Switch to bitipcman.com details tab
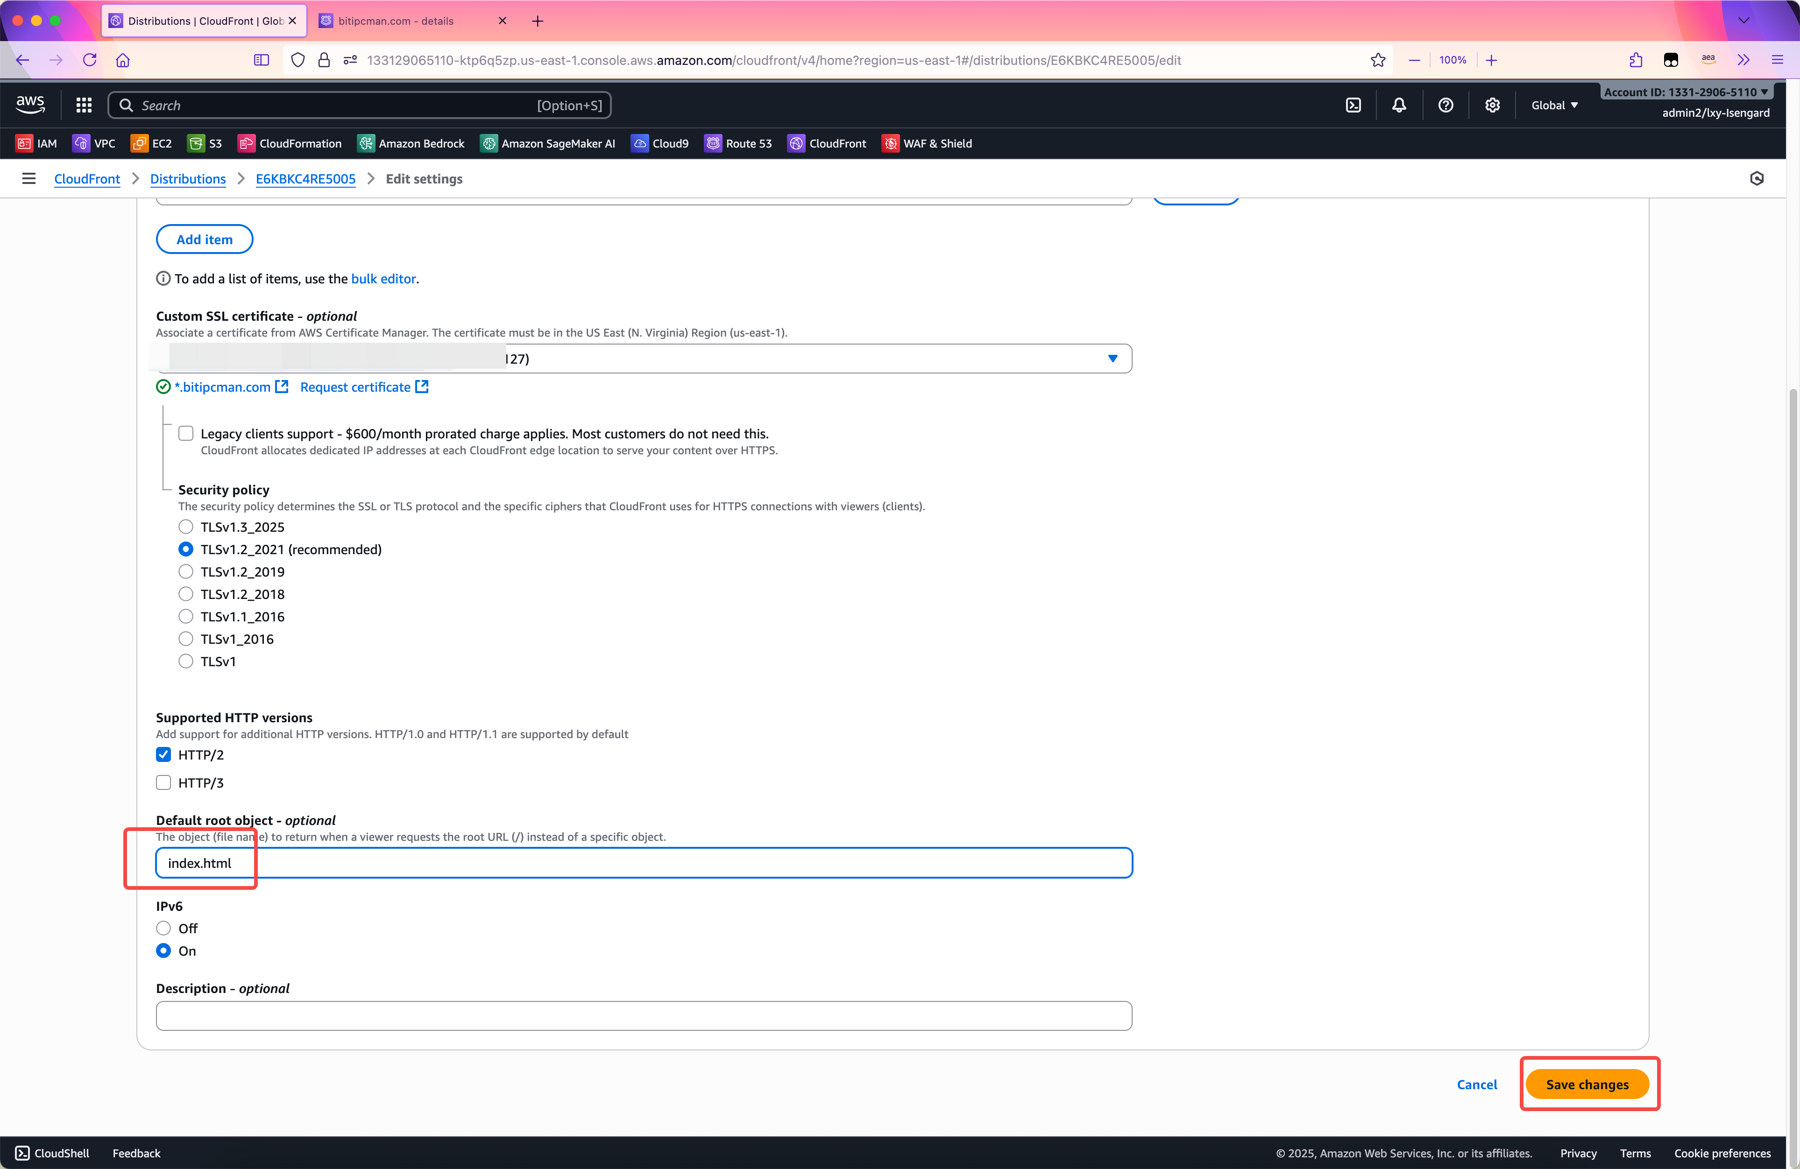The height and width of the screenshot is (1169, 1800). click(396, 21)
